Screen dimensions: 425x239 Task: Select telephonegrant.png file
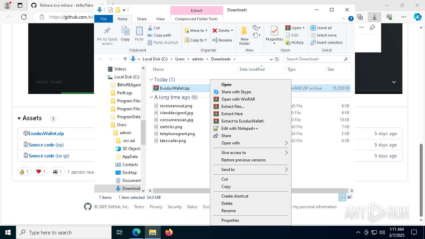coord(177,134)
